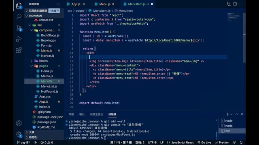Click the localhost menu URL link
The image size is (259, 145).
click(172, 40)
